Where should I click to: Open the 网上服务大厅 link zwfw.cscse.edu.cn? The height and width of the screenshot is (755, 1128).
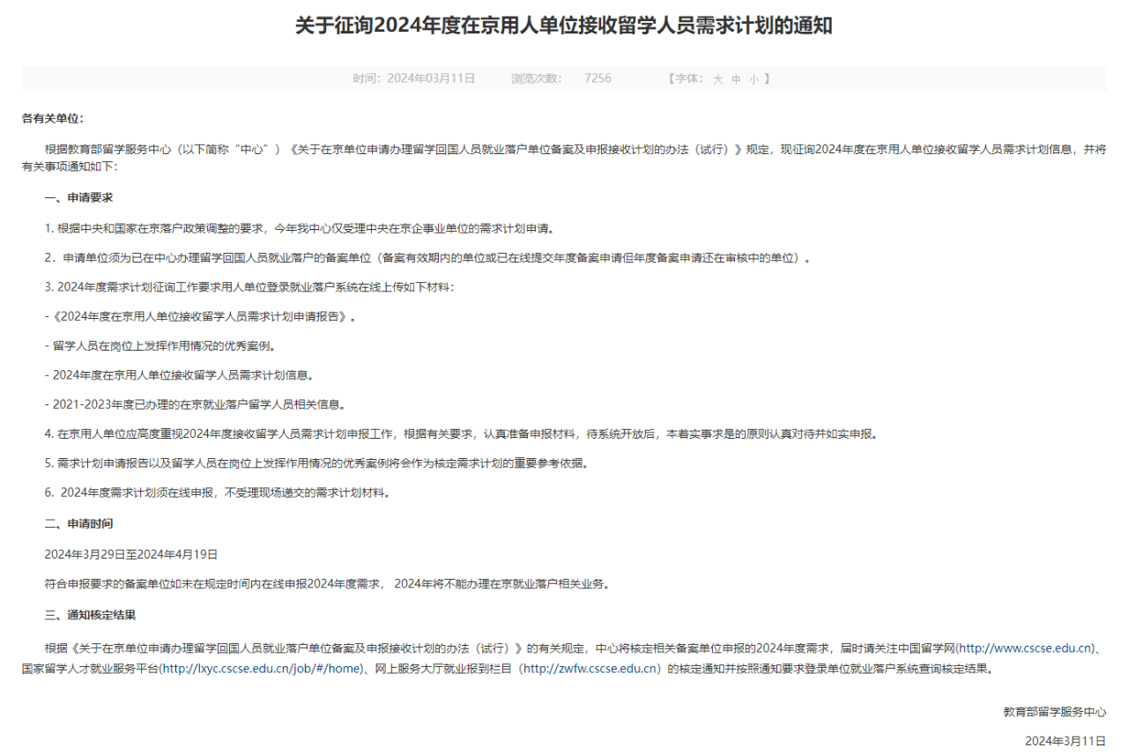(x=590, y=669)
